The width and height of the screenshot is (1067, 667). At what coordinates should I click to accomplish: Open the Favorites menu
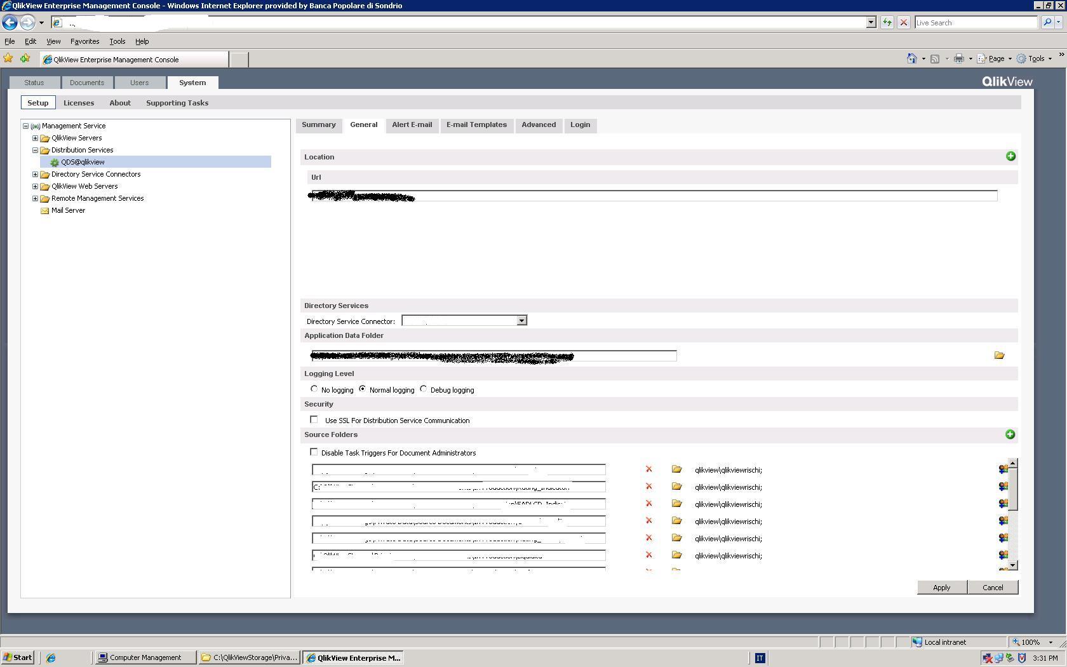(84, 41)
